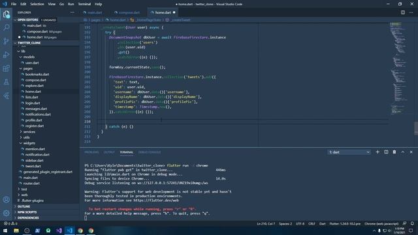Open login.dart in the file tree

coord(33,103)
